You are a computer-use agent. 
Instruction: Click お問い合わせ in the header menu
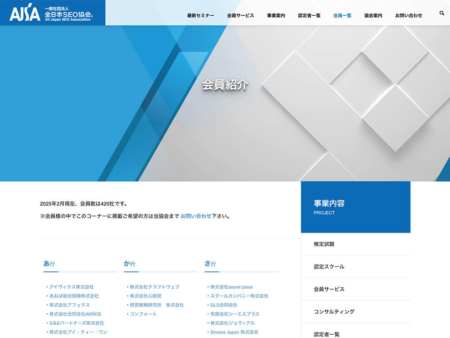pyautogui.click(x=409, y=15)
